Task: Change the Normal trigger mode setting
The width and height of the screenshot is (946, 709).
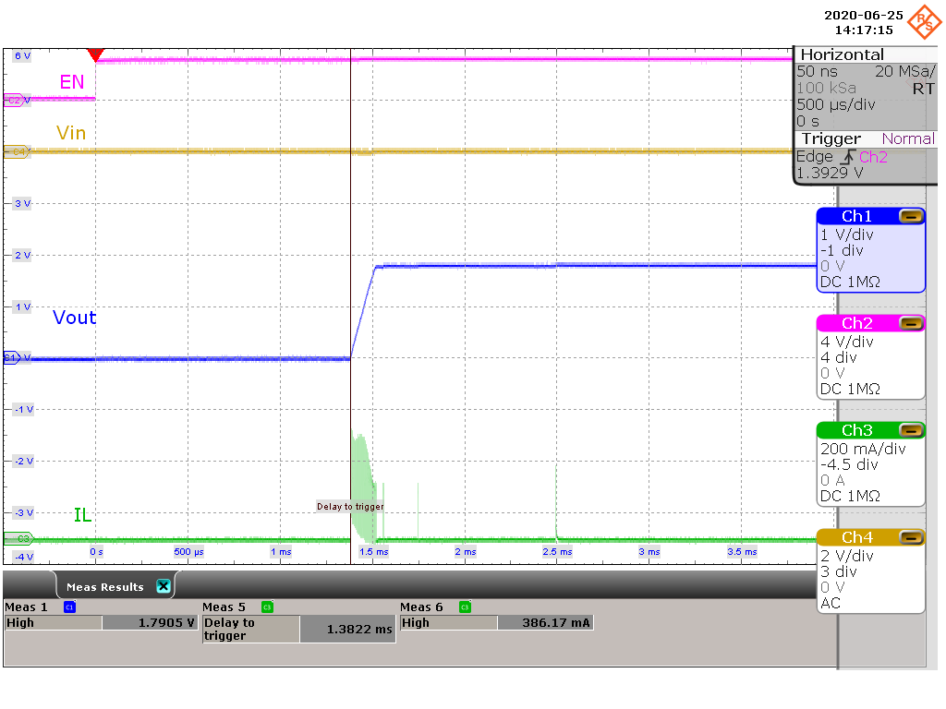Action: [x=908, y=138]
